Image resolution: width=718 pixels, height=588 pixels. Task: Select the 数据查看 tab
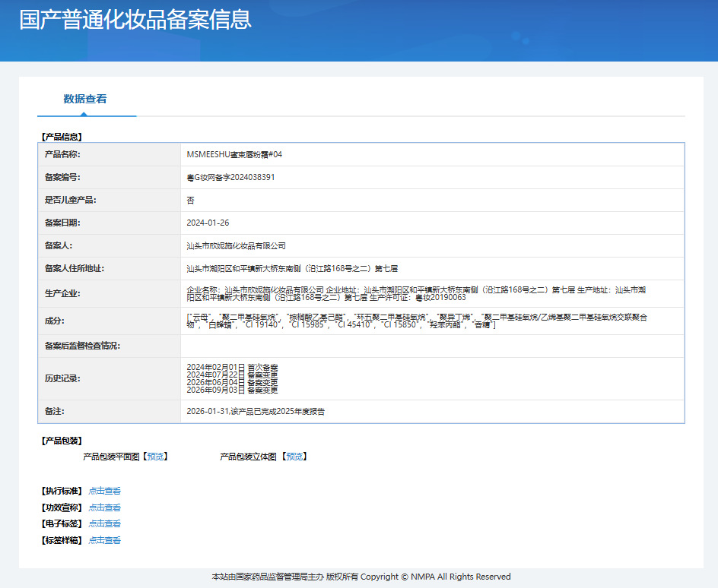click(x=85, y=99)
